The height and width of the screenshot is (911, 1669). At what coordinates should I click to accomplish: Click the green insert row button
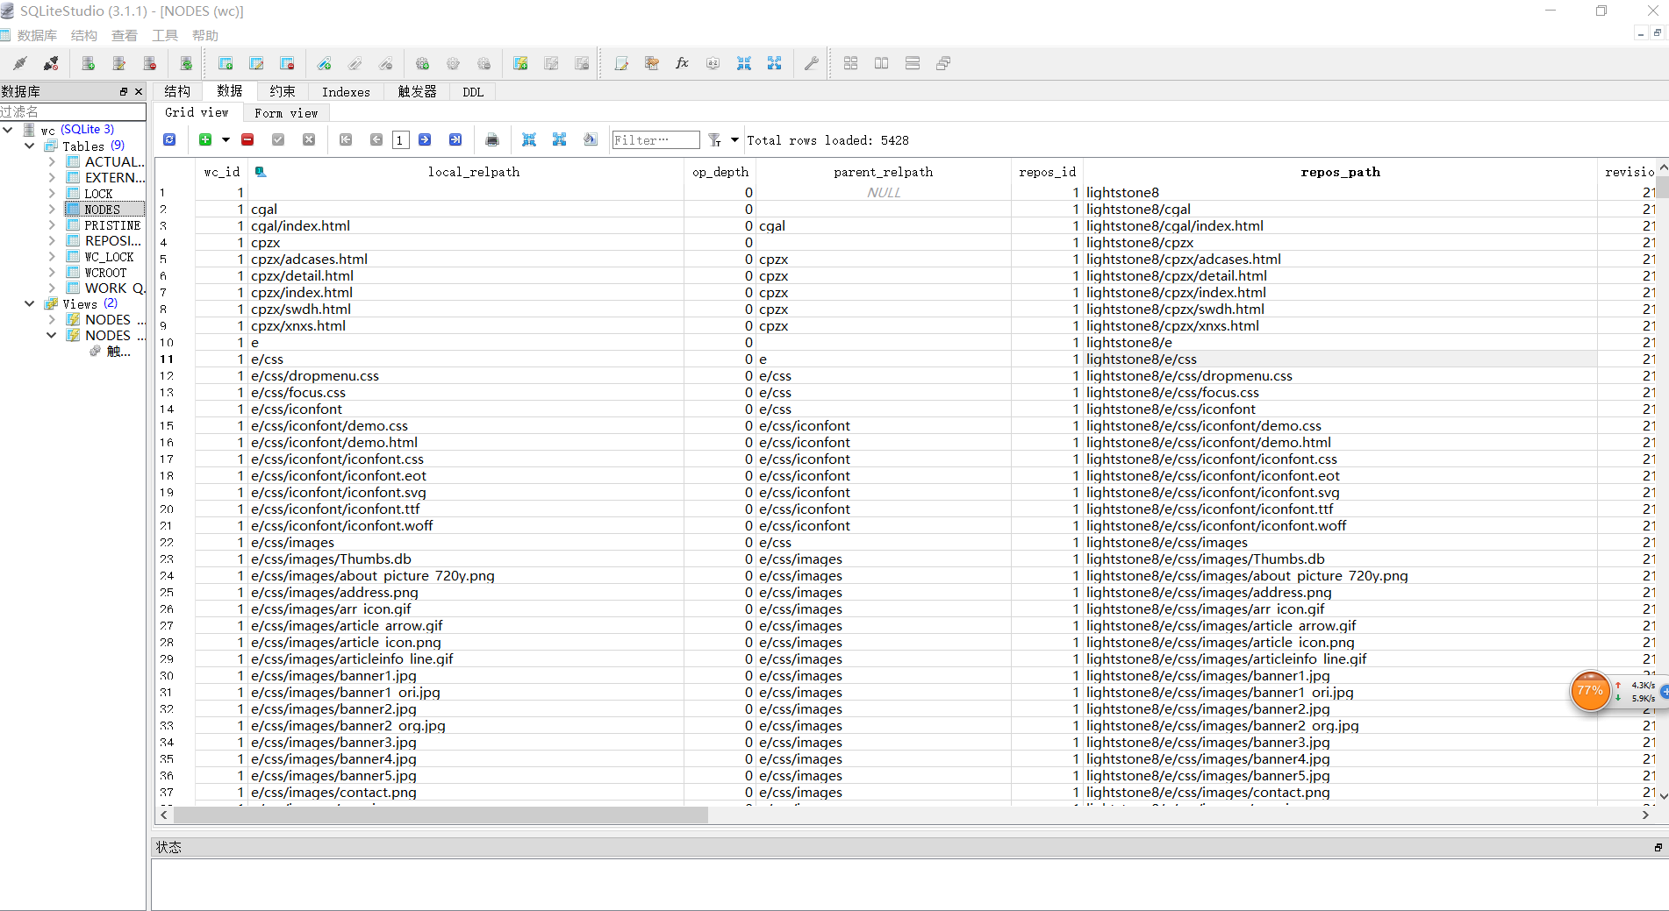coord(205,140)
